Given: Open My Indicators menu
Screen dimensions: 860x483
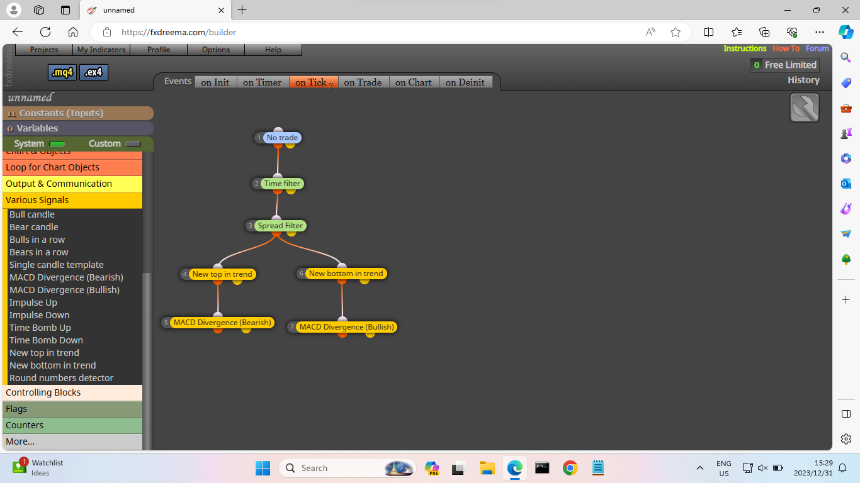Looking at the screenshot, I should point(101,50).
